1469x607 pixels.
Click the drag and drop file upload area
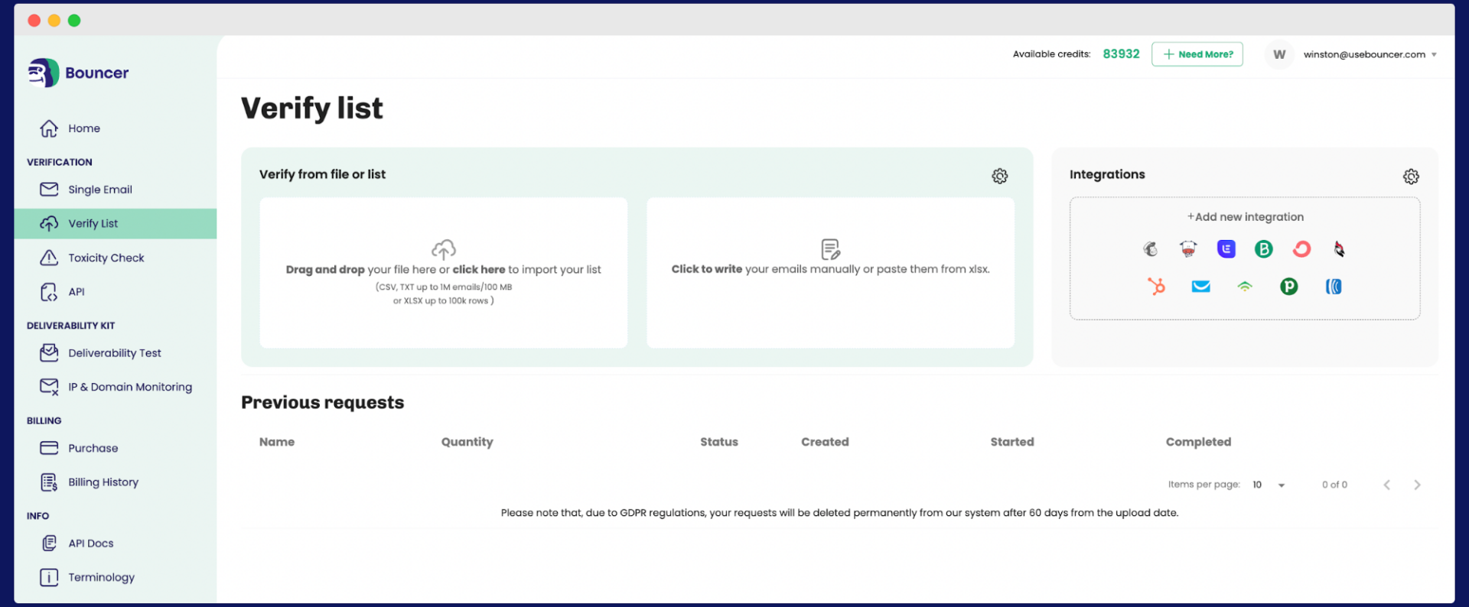[x=444, y=273]
